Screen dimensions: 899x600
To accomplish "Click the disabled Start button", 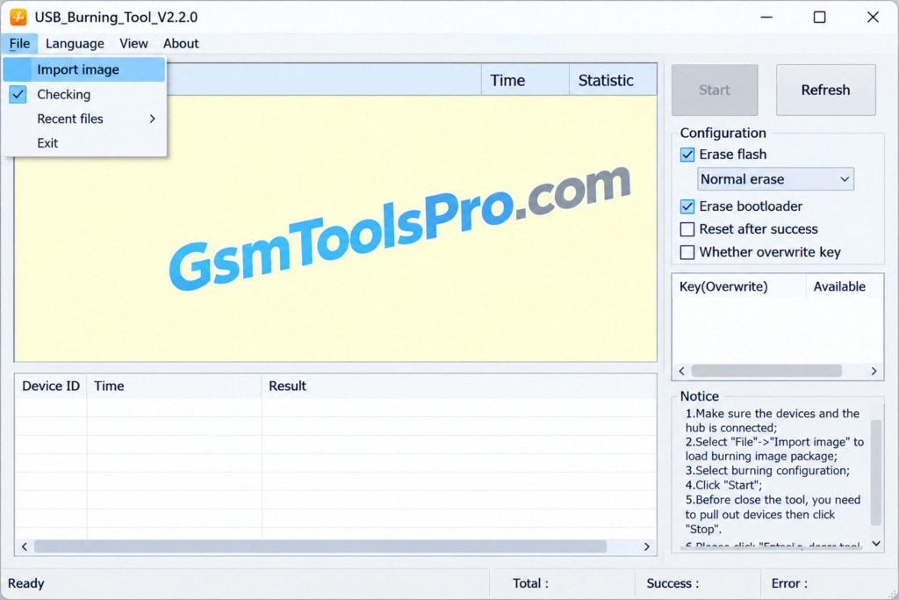I will tap(715, 90).
